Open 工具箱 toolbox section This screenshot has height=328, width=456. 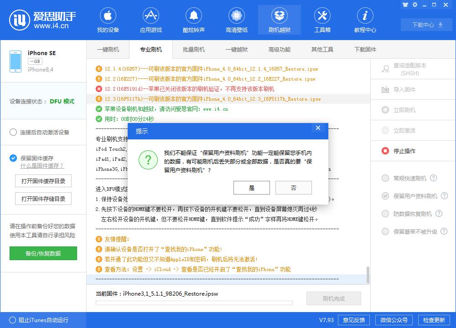(322, 20)
